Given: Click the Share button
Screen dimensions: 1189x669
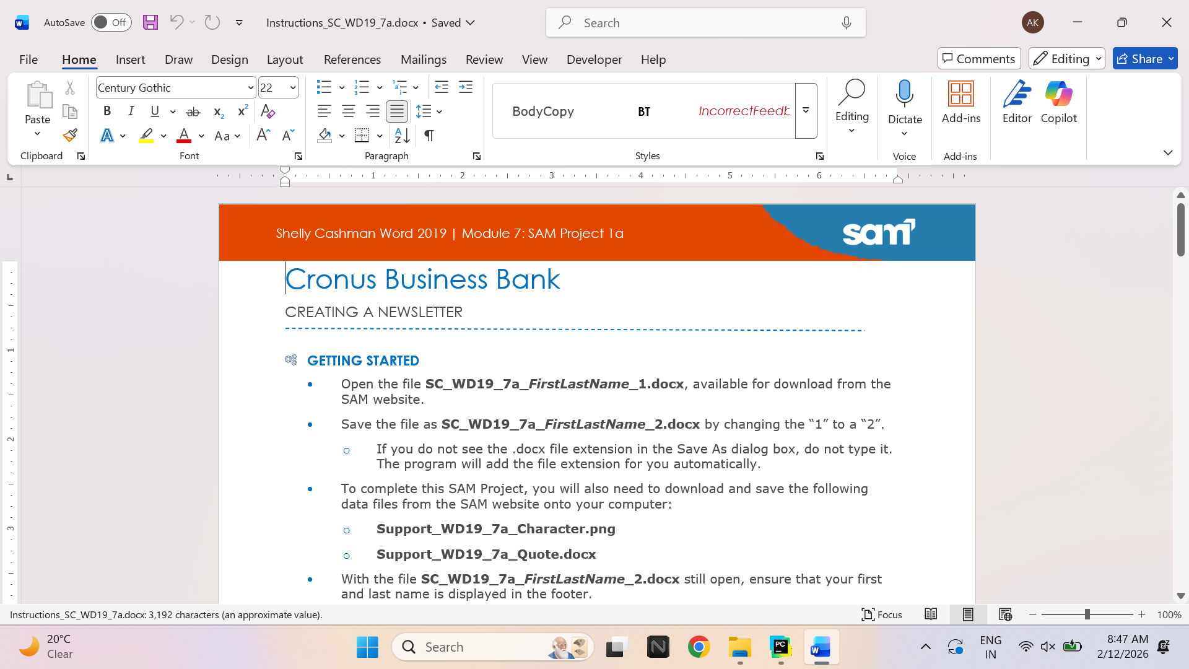Looking at the screenshot, I should tap(1144, 59).
